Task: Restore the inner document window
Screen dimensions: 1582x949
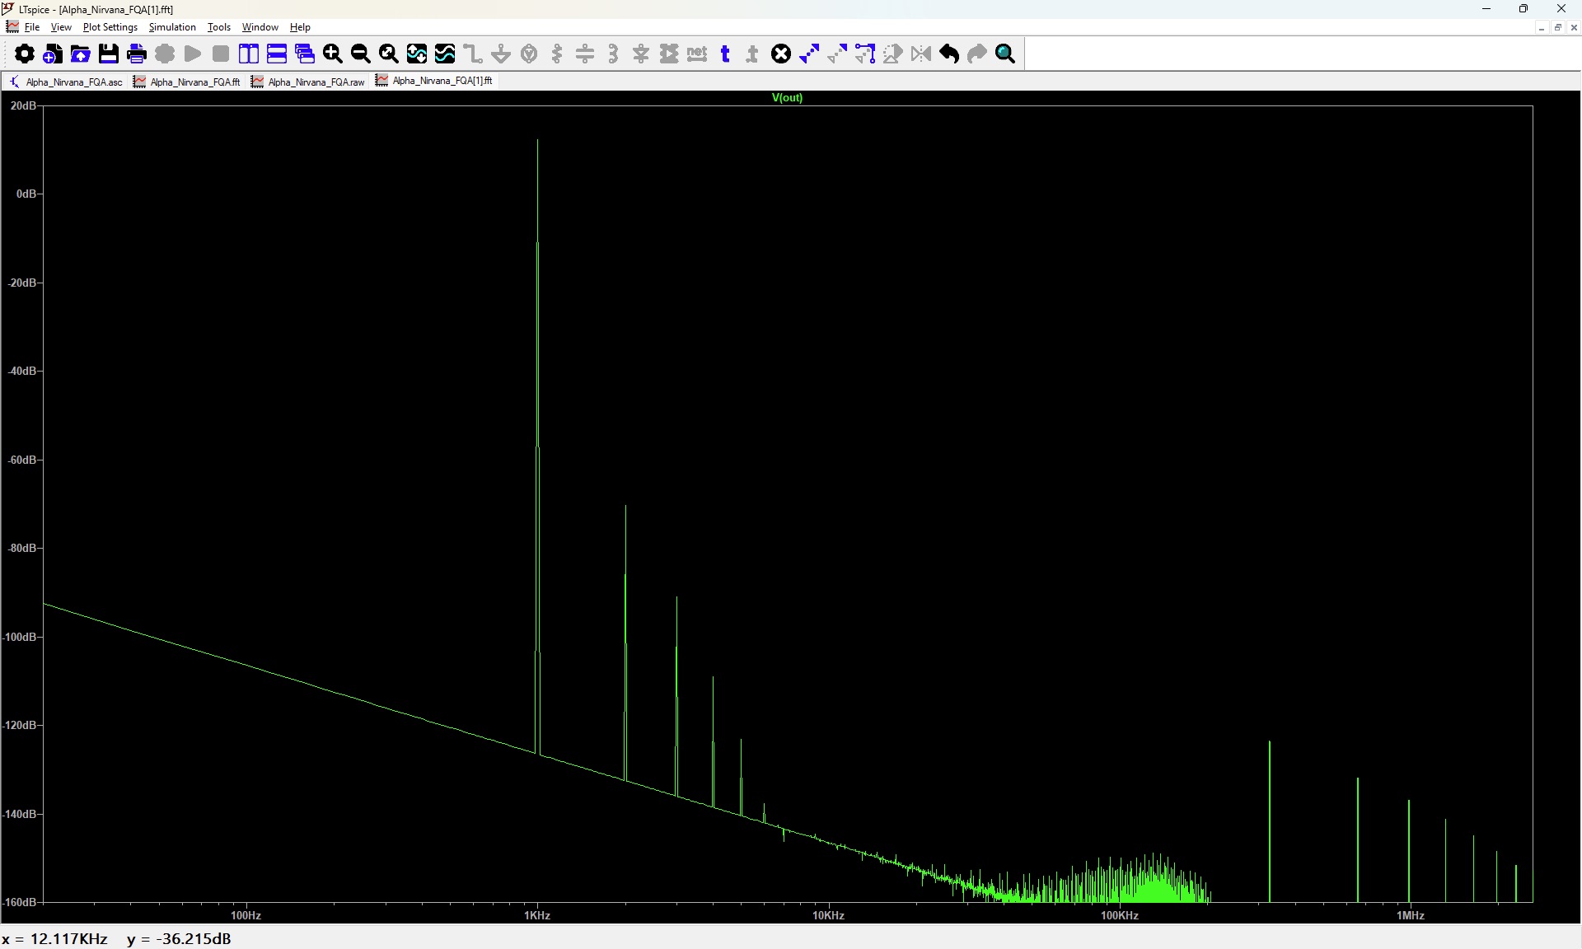Action: click(x=1557, y=27)
